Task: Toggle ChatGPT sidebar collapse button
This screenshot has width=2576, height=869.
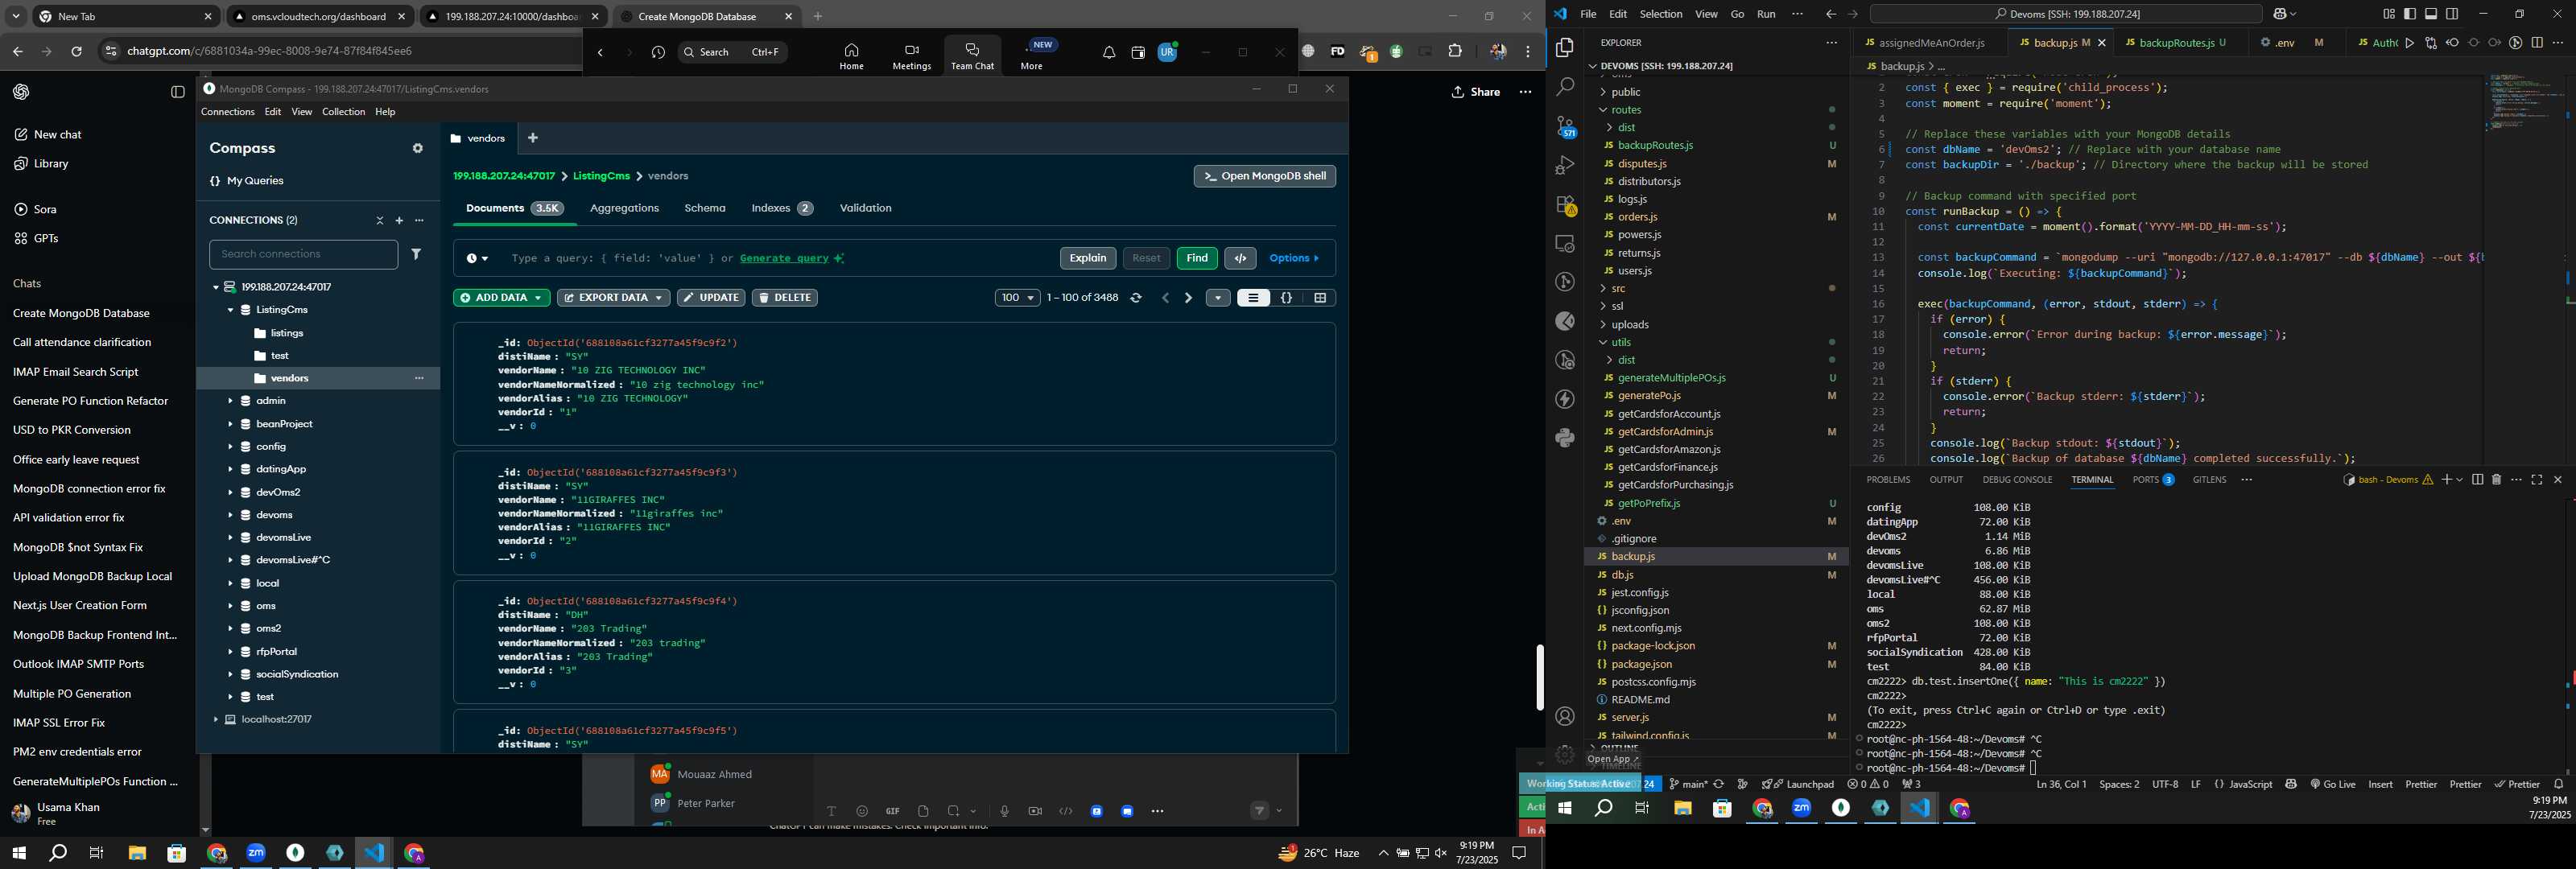Action: pos(178,92)
